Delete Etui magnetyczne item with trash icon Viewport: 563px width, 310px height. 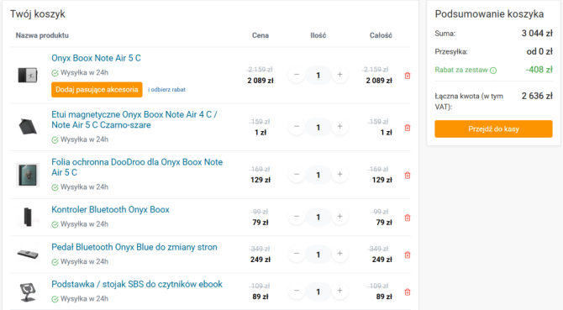point(408,128)
